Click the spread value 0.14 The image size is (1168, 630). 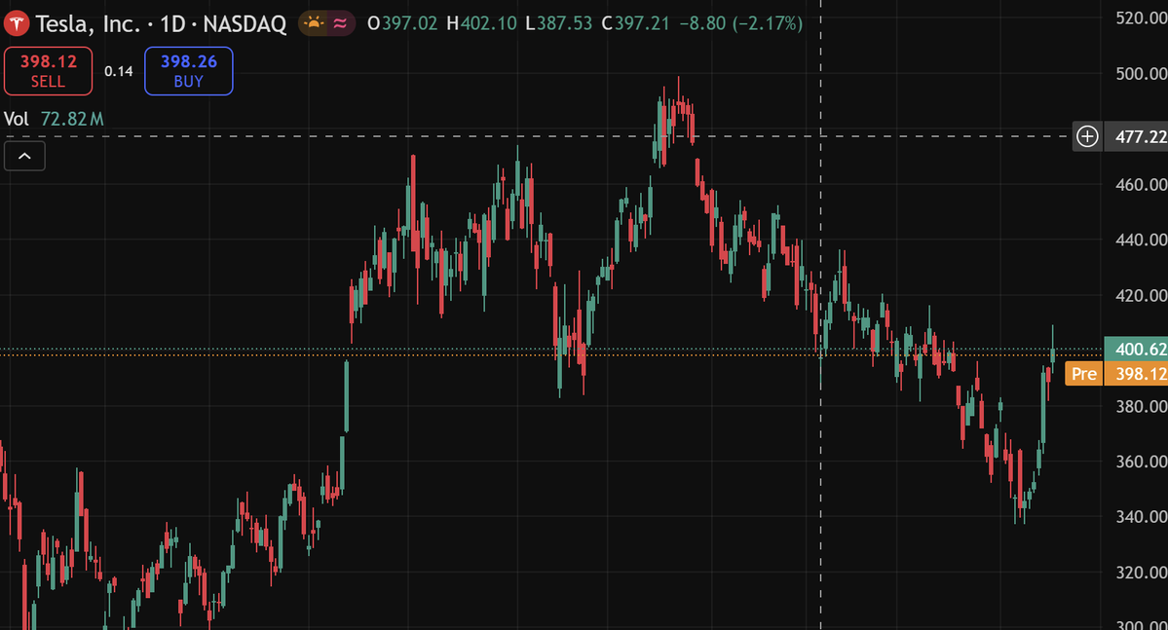coord(118,70)
